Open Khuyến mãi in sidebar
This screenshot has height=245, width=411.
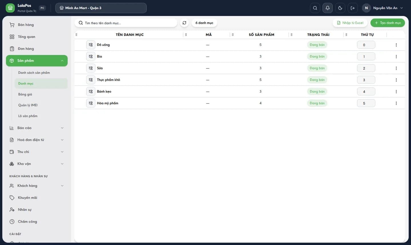point(37,198)
